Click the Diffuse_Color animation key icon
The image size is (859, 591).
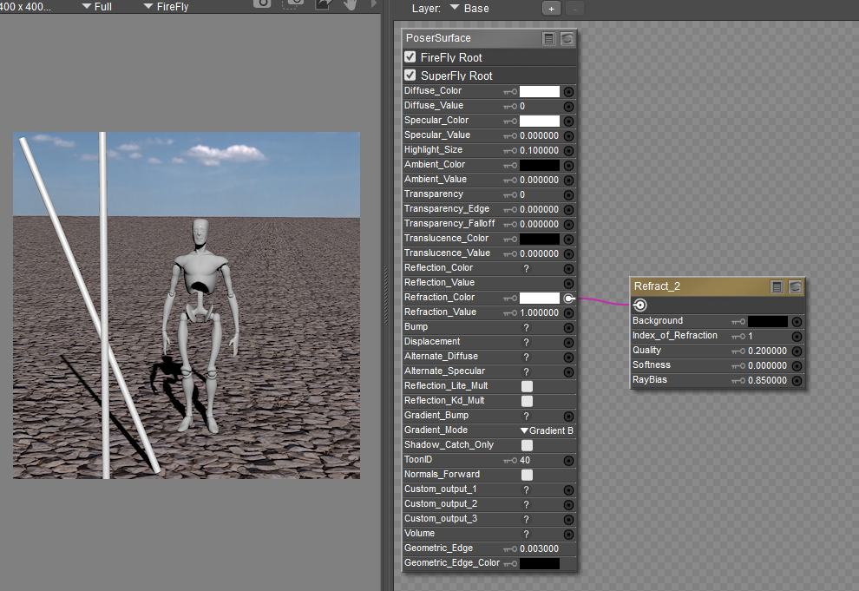[510, 91]
